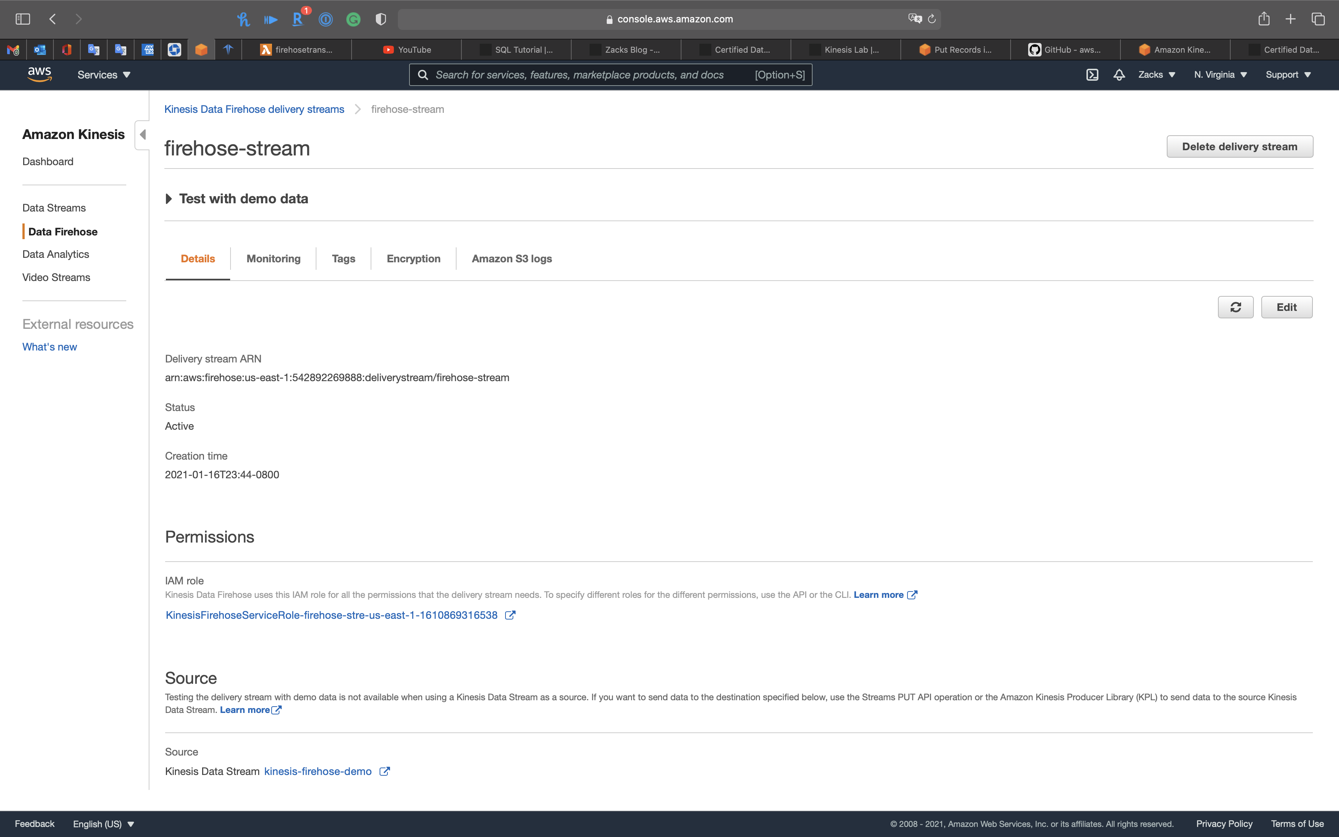The height and width of the screenshot is (837, 1339).
Task: Open the Zacks account dropdown
Action: tap(1156, 75)
